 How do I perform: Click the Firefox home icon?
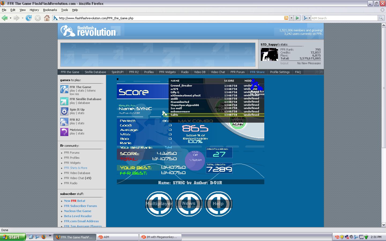tap(47, 18)
